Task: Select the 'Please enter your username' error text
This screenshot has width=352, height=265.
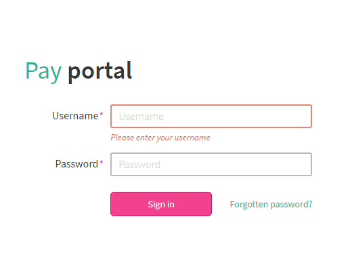Action: coord(160,138)
